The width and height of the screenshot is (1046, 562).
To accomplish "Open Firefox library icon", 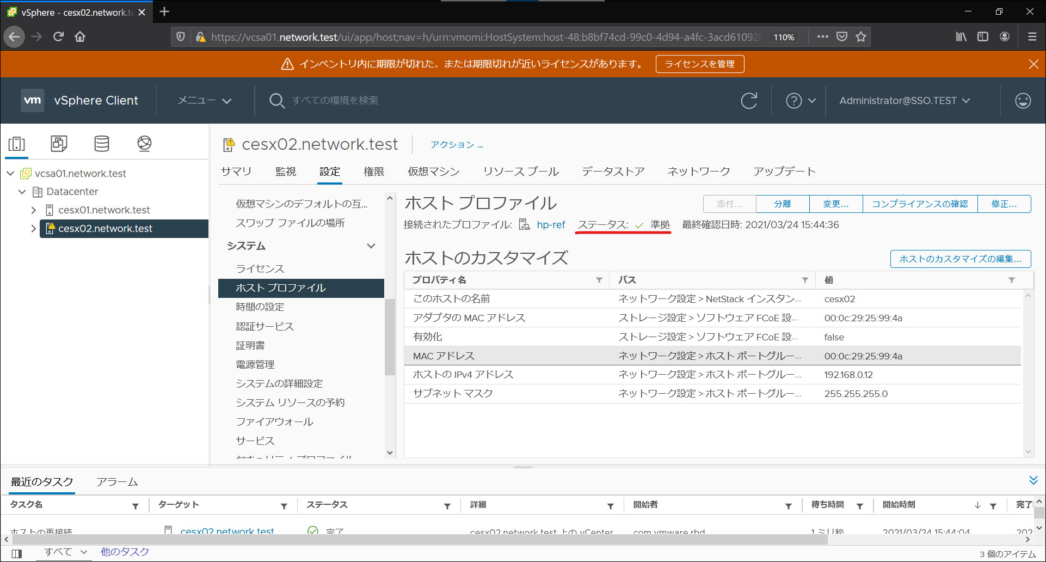I will [x=961, y=36].
